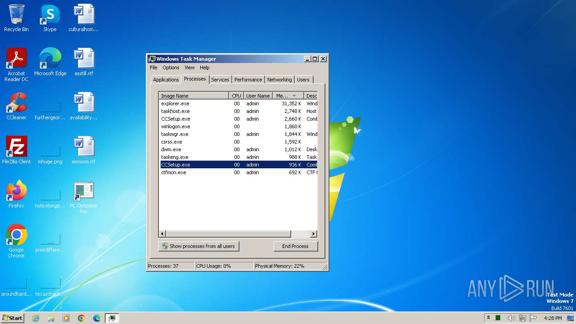Switch to the Services tab
The image size is (576, 324).
(220, 80)
